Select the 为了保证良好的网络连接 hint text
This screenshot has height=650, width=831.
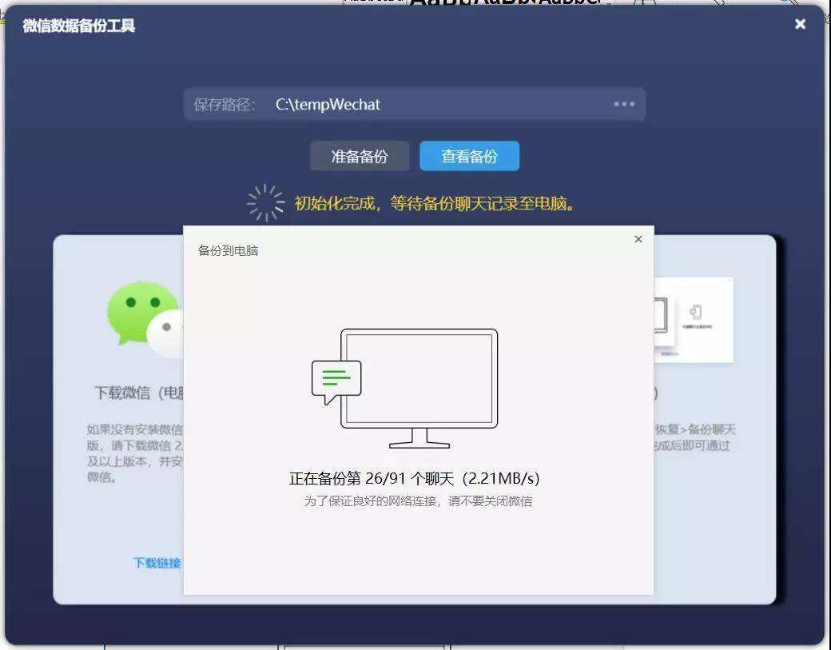pos(418,501)
